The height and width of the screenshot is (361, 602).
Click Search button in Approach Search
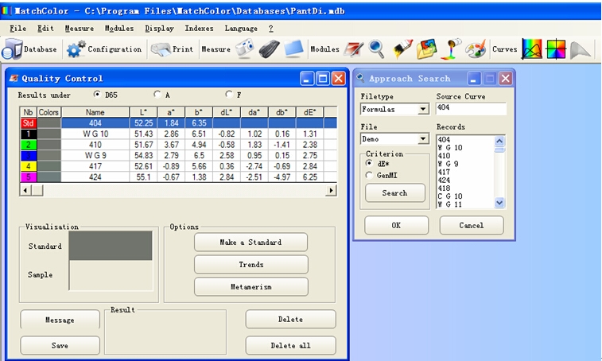pos(394,192)
